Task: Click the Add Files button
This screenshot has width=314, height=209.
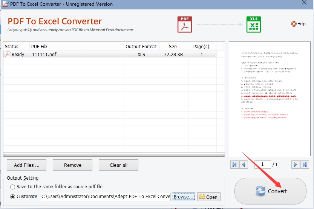Action: (x=27, y=165)
